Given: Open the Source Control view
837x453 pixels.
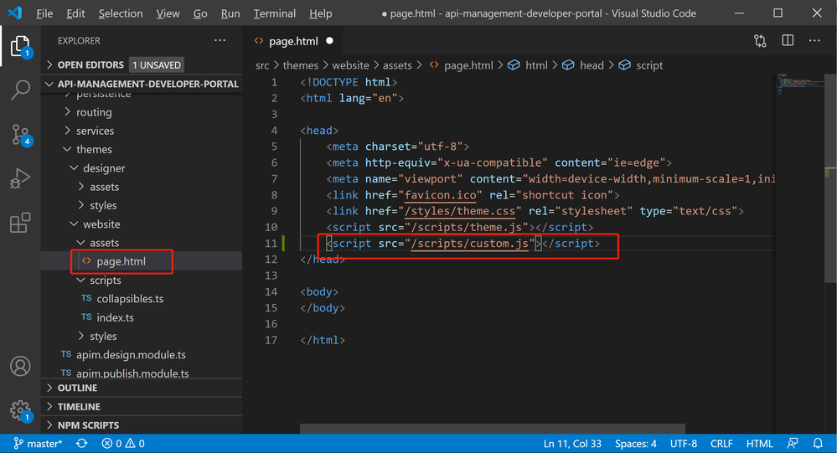Looking at the screenshot, I should pyautogui.click(x=21, y=135).
